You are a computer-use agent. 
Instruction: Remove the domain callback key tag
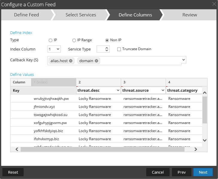click(96, 61)
